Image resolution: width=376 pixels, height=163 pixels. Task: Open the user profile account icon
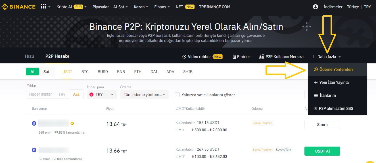point(316,7)
